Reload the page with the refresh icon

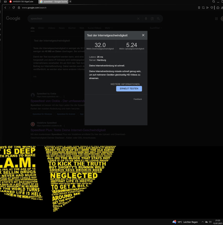pyautogui.click(x=14, y=8)
